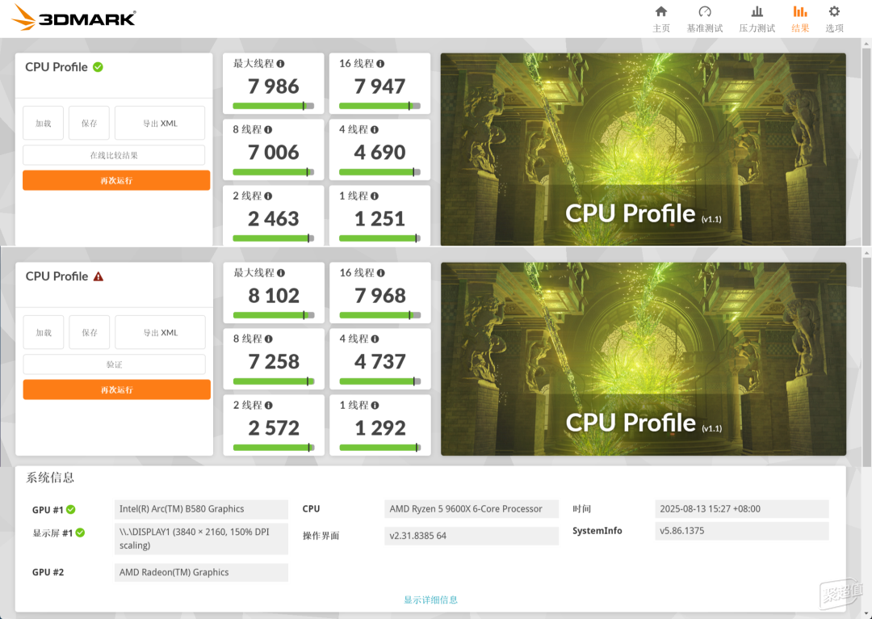Click info icon next to 最大线程 score 8 102
872x619 pixels.
[281, 273]
